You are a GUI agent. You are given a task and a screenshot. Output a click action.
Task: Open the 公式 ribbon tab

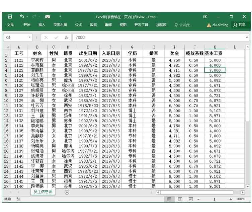(x=78, y=25)
